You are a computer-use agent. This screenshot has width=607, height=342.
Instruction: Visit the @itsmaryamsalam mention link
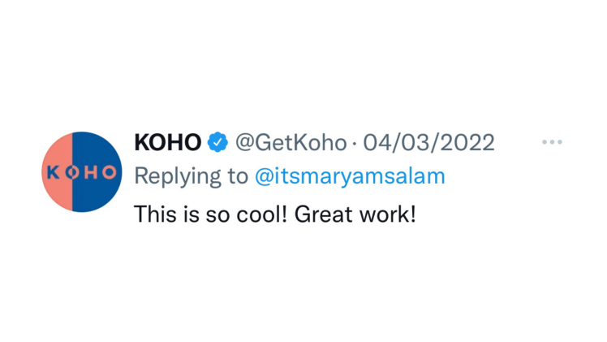350,176
